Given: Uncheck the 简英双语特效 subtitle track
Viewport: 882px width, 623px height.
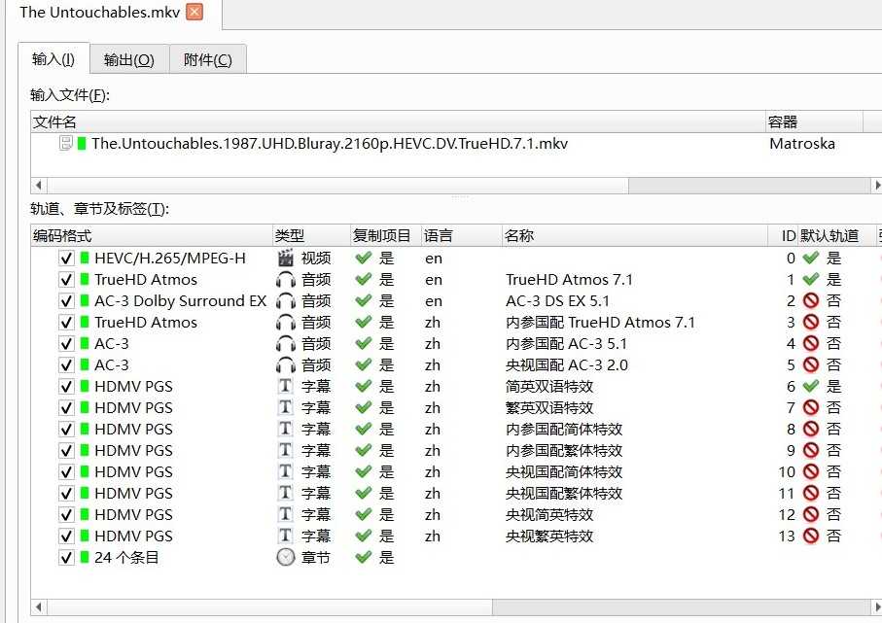Looking at the screenshot, I should (x=66, y=387).
